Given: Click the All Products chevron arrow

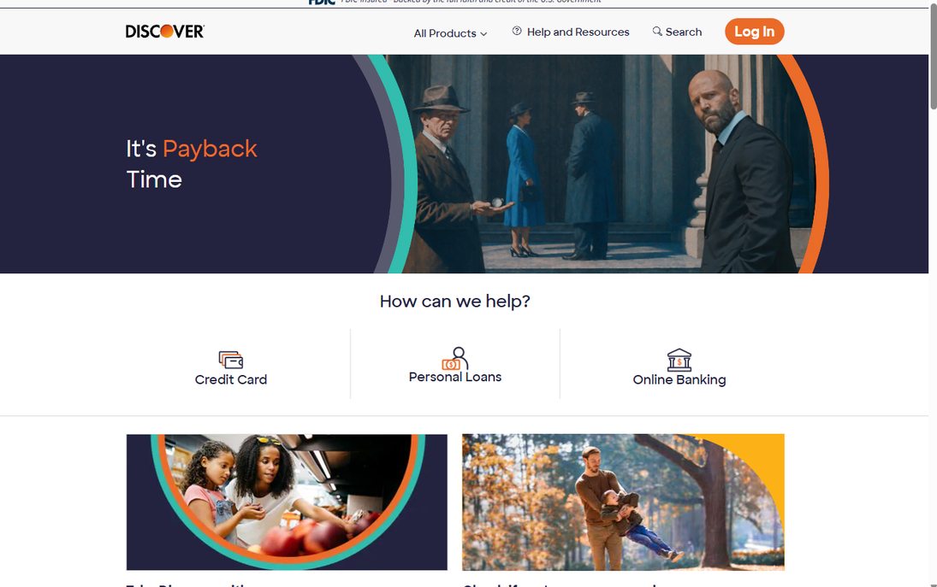Looking at the screenshot, I should 483,34.
